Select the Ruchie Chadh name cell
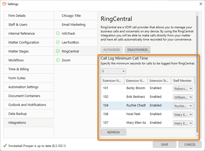This screenshot has width=205, height=151. click(136, 105)
